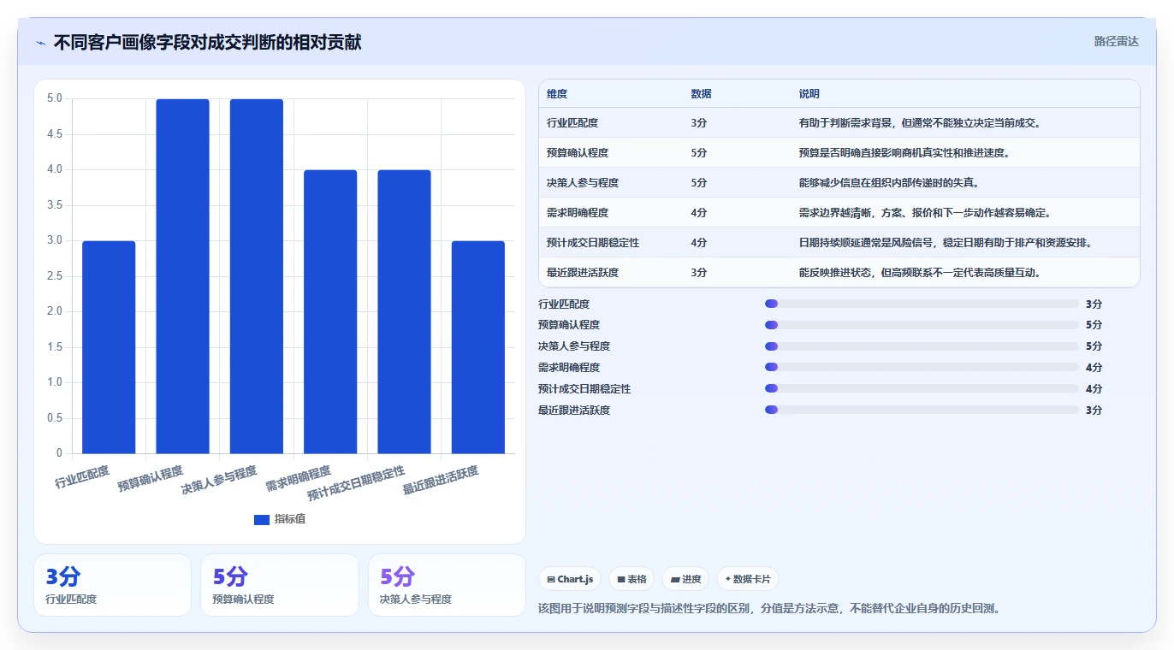
Task: Click 预算确认程度 progress bar
Action: pyautogui.click(x=922, y=325)
